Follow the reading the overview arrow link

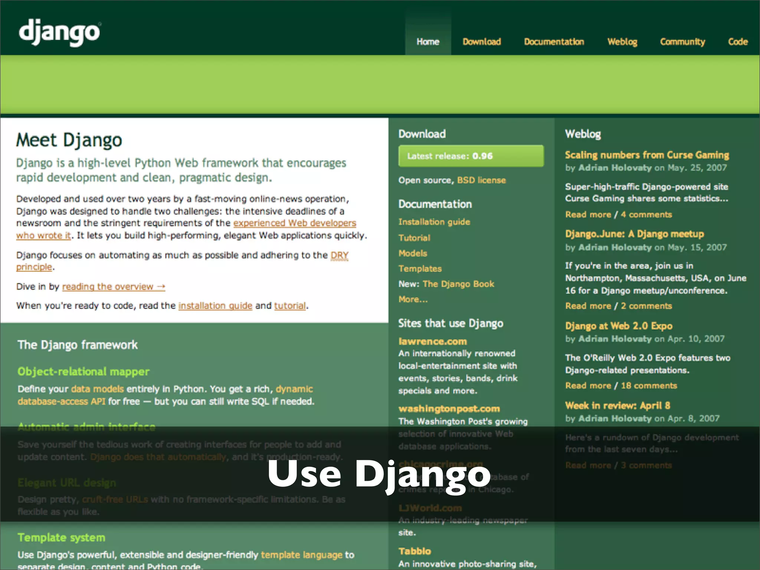click(113, 286)
